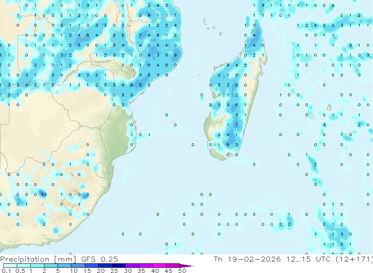
Task: Select the dark blue swatch between 20 and 25
Action: [x=105, y=266]
